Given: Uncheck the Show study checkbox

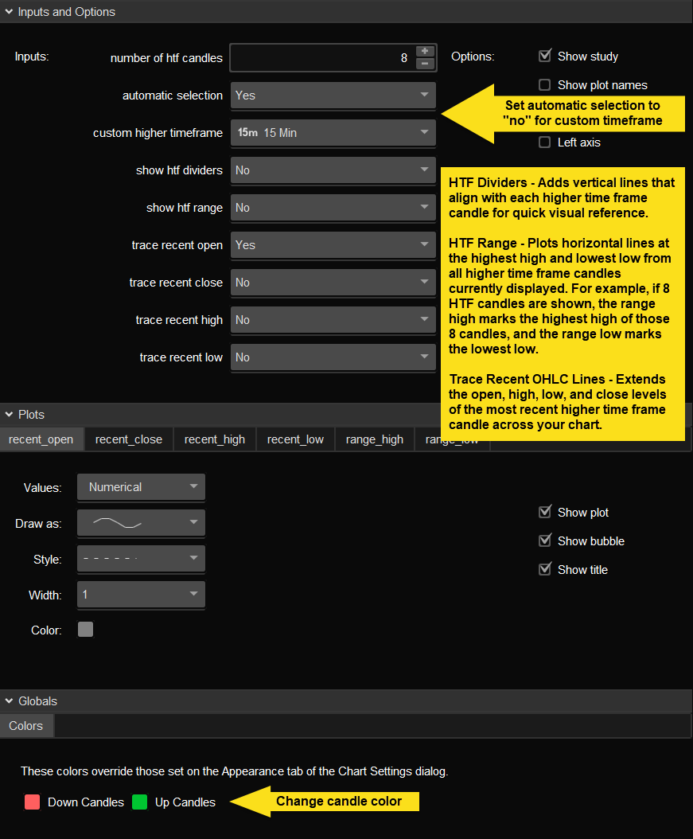Looking at the screenshot, I should [x=545, y=57].
